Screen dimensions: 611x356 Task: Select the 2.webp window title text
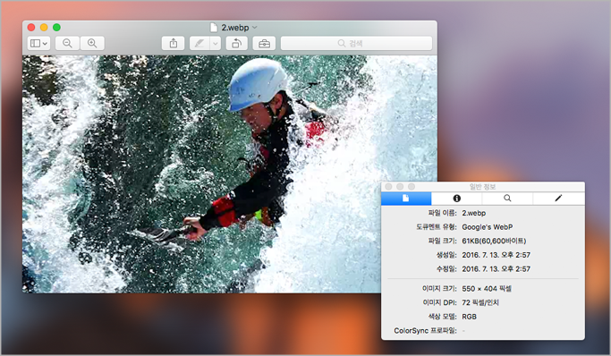235,27
